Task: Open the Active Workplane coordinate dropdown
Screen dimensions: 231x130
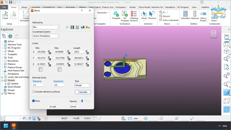Action: [x=46, y=36]
